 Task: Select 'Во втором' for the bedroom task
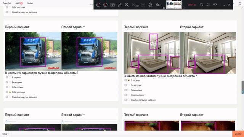[129, 85]
